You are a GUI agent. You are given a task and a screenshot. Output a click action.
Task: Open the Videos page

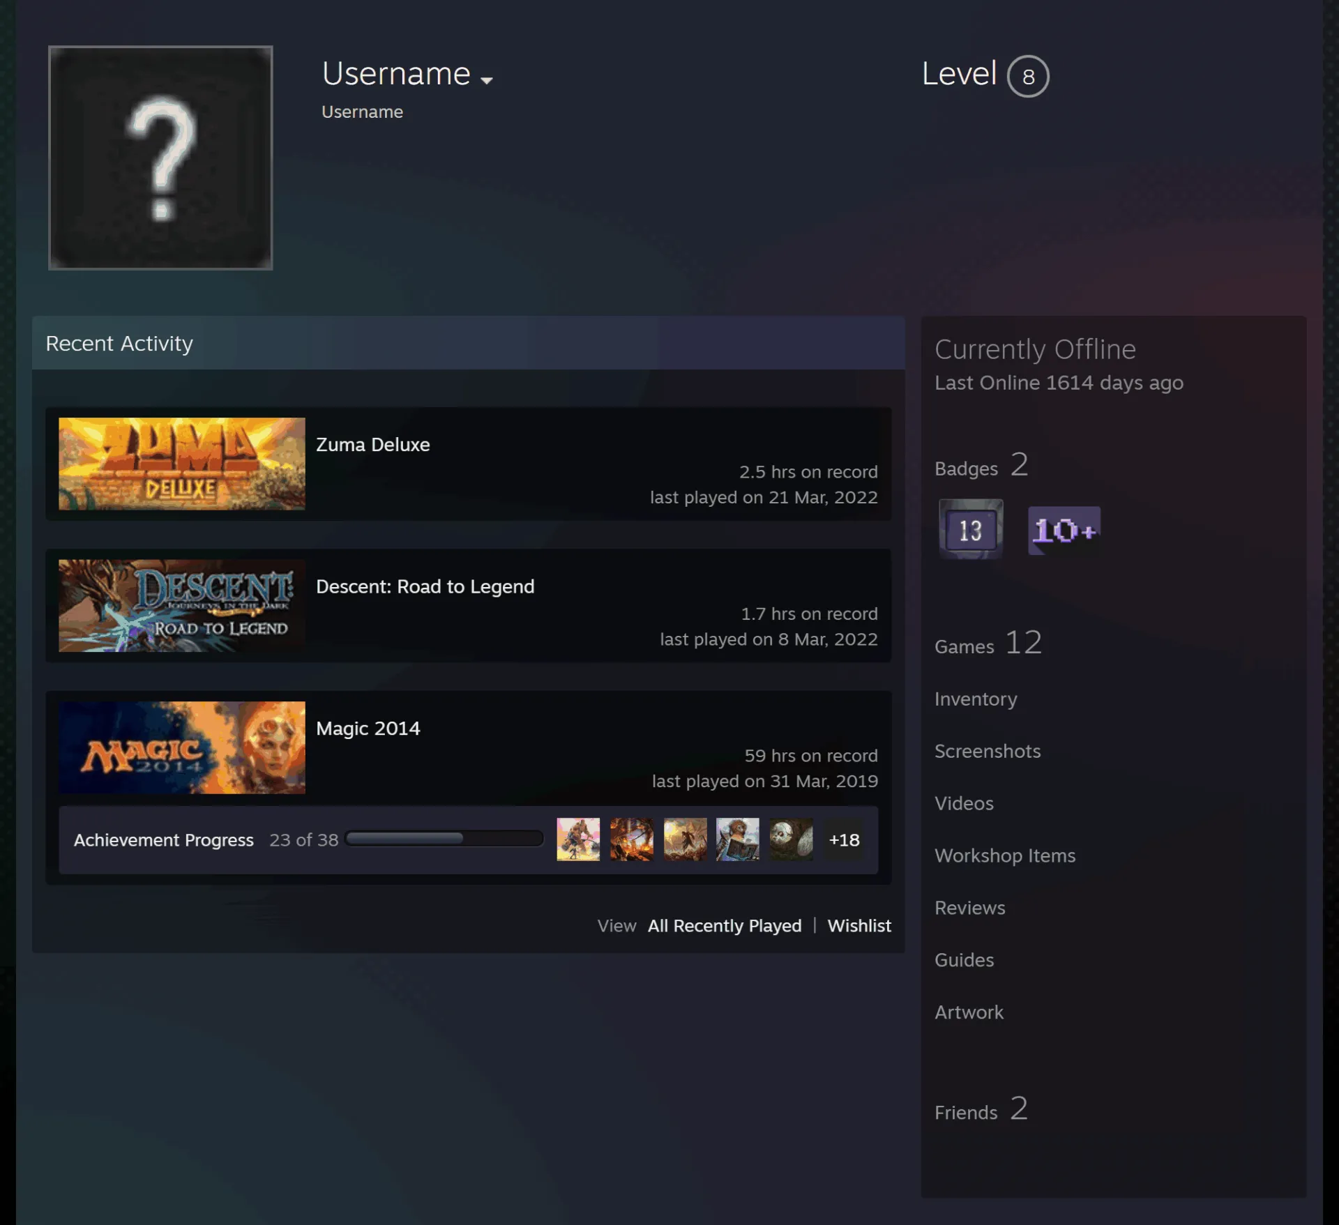pyautogui.click(x=964, y=804)
